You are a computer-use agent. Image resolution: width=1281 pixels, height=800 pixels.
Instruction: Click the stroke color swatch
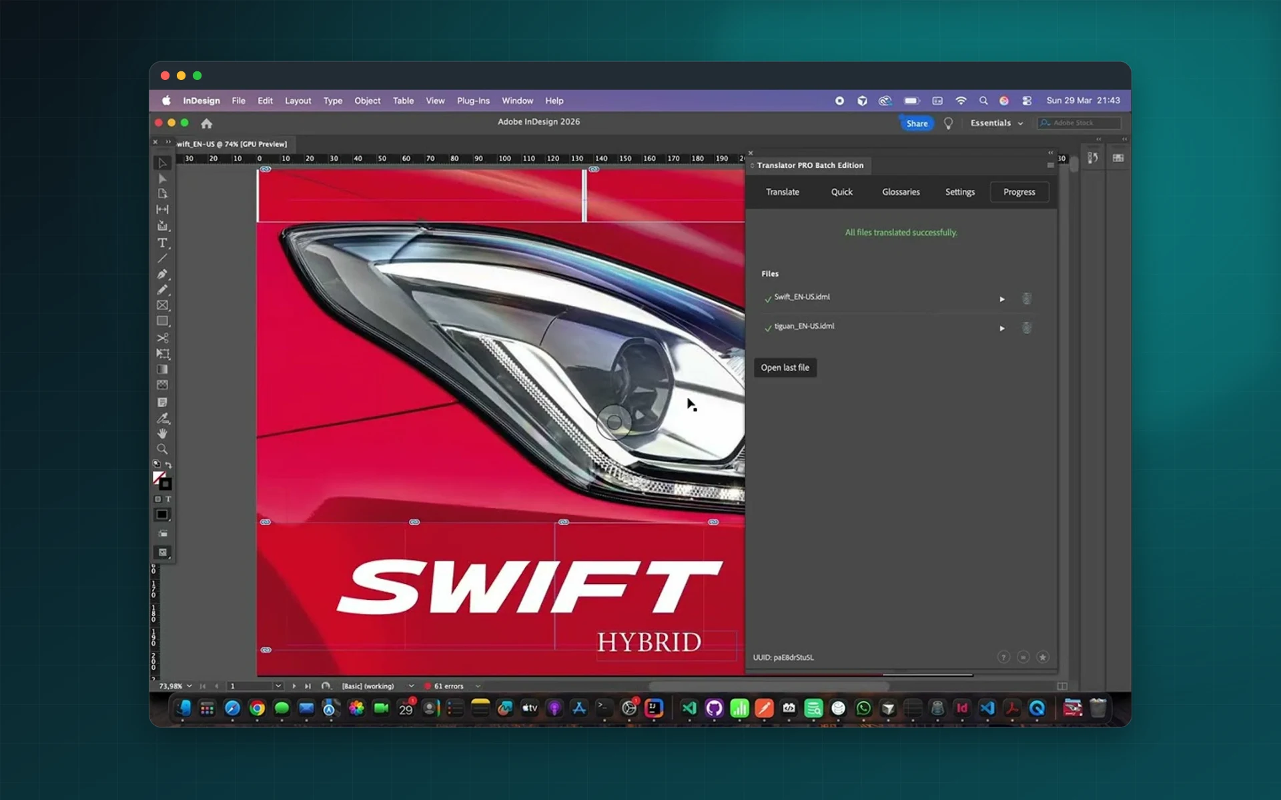[165, 485]
